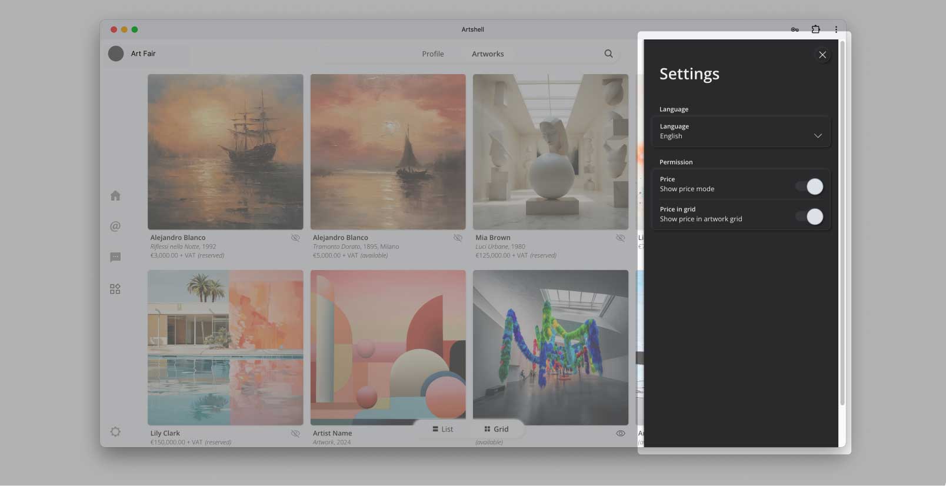Screen dimensions: 946x486
Task: Click the search magnifier icon
Action: click(608, 54)
